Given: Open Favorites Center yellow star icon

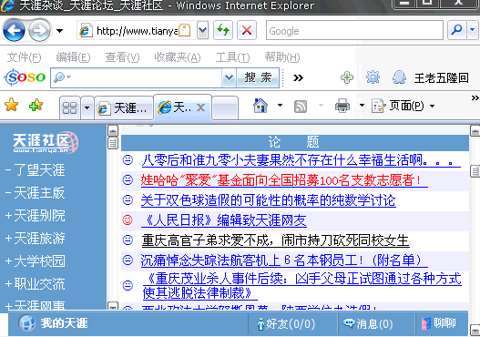Looking at the screenshot, I should [12, 106].
